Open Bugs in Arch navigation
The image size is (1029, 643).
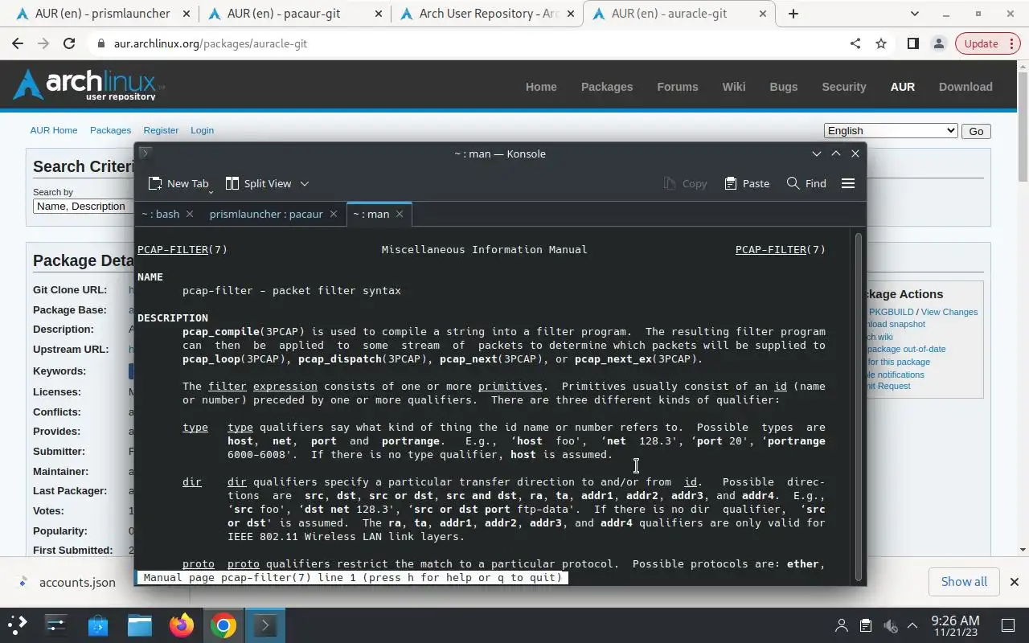pyautogui.click(x=784, y=87)
